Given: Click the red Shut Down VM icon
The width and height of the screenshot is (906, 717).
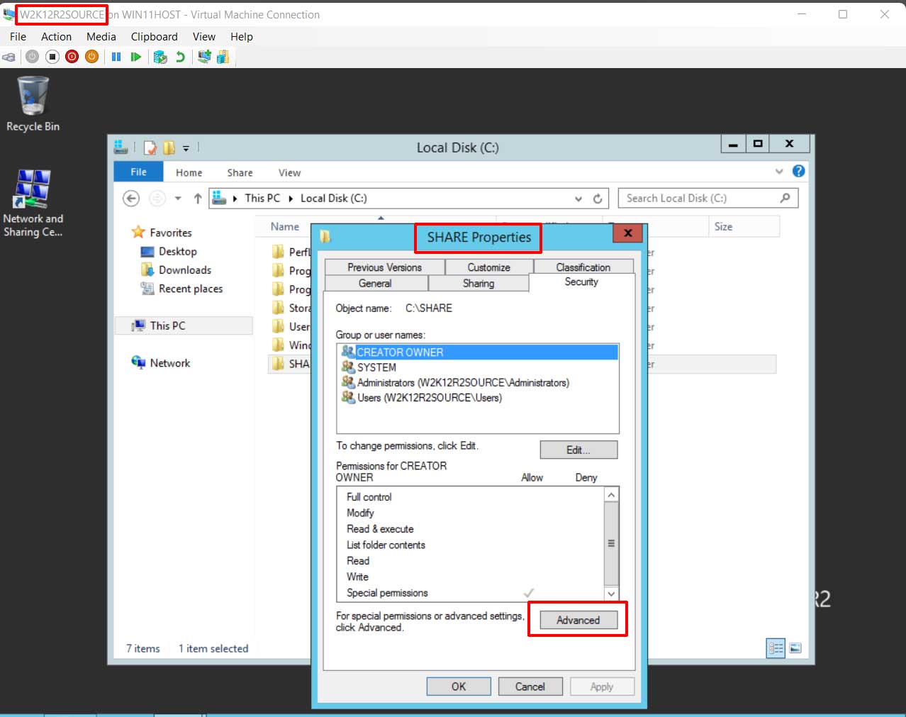Looking at the screenshot, I should click(72, 57).
